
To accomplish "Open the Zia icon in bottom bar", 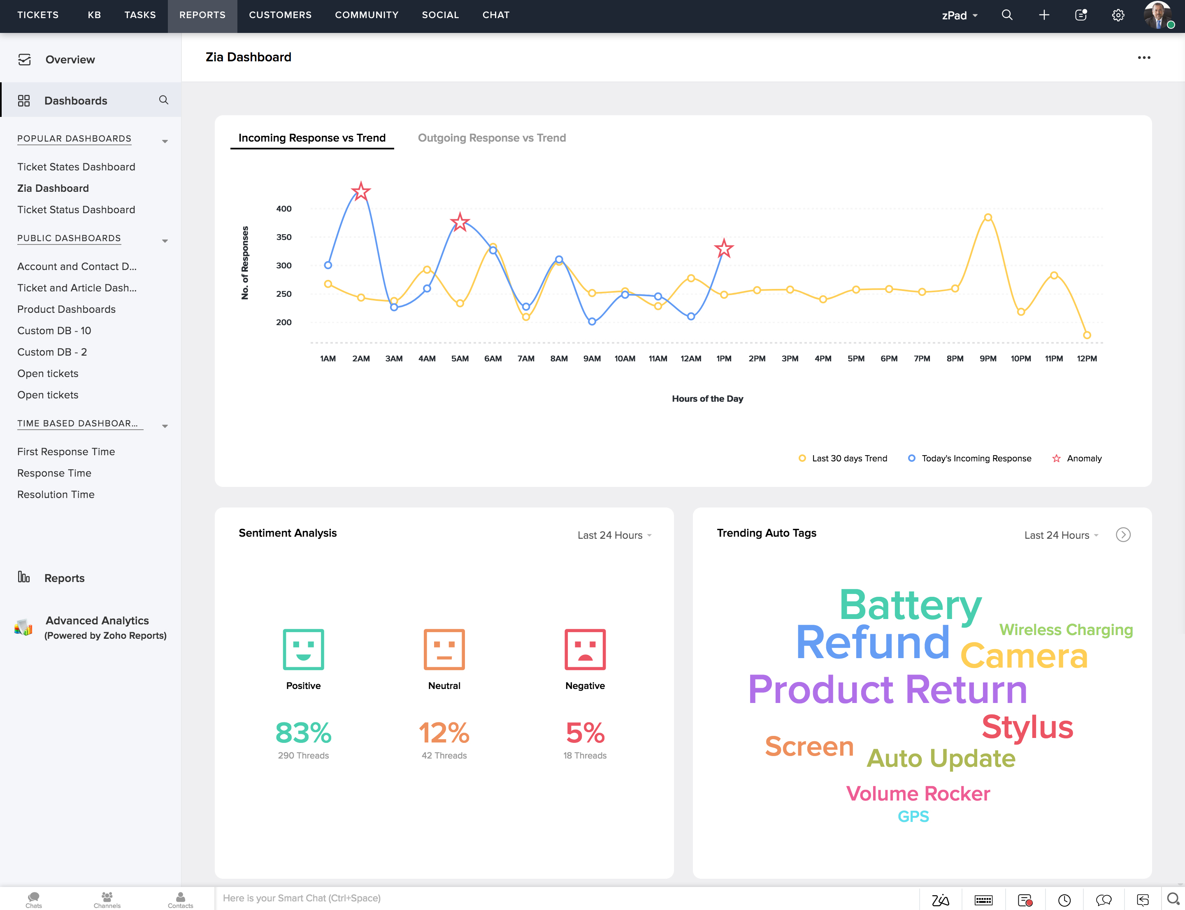I will pos(940,900).
